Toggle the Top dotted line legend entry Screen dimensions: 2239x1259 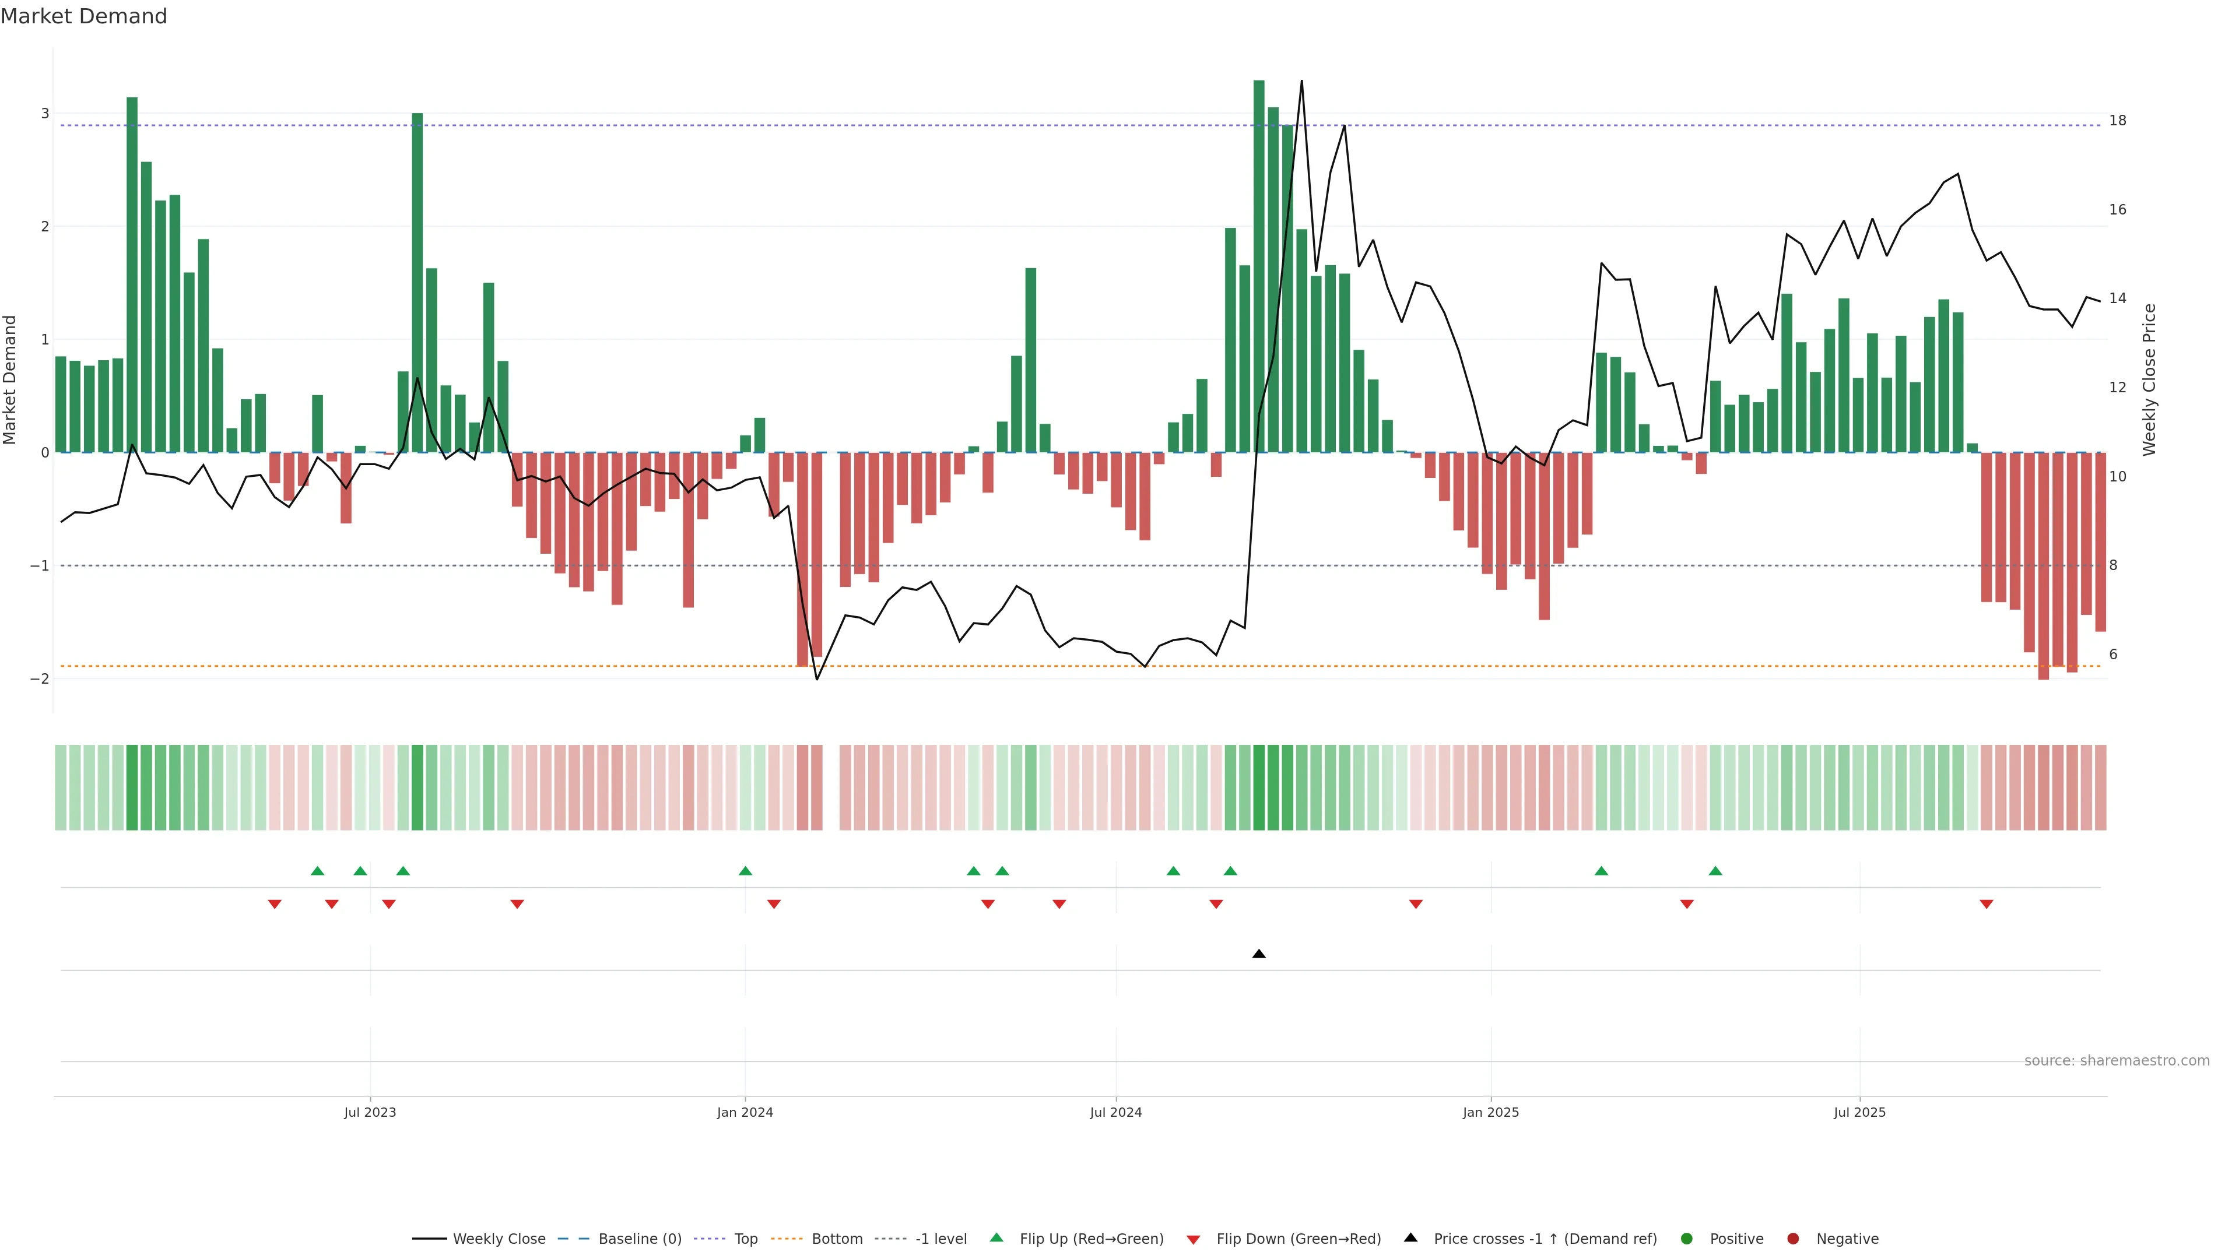tap(745, 1238)
